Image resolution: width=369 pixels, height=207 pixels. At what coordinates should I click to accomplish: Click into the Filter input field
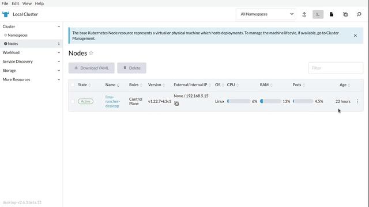pos(336,68)
